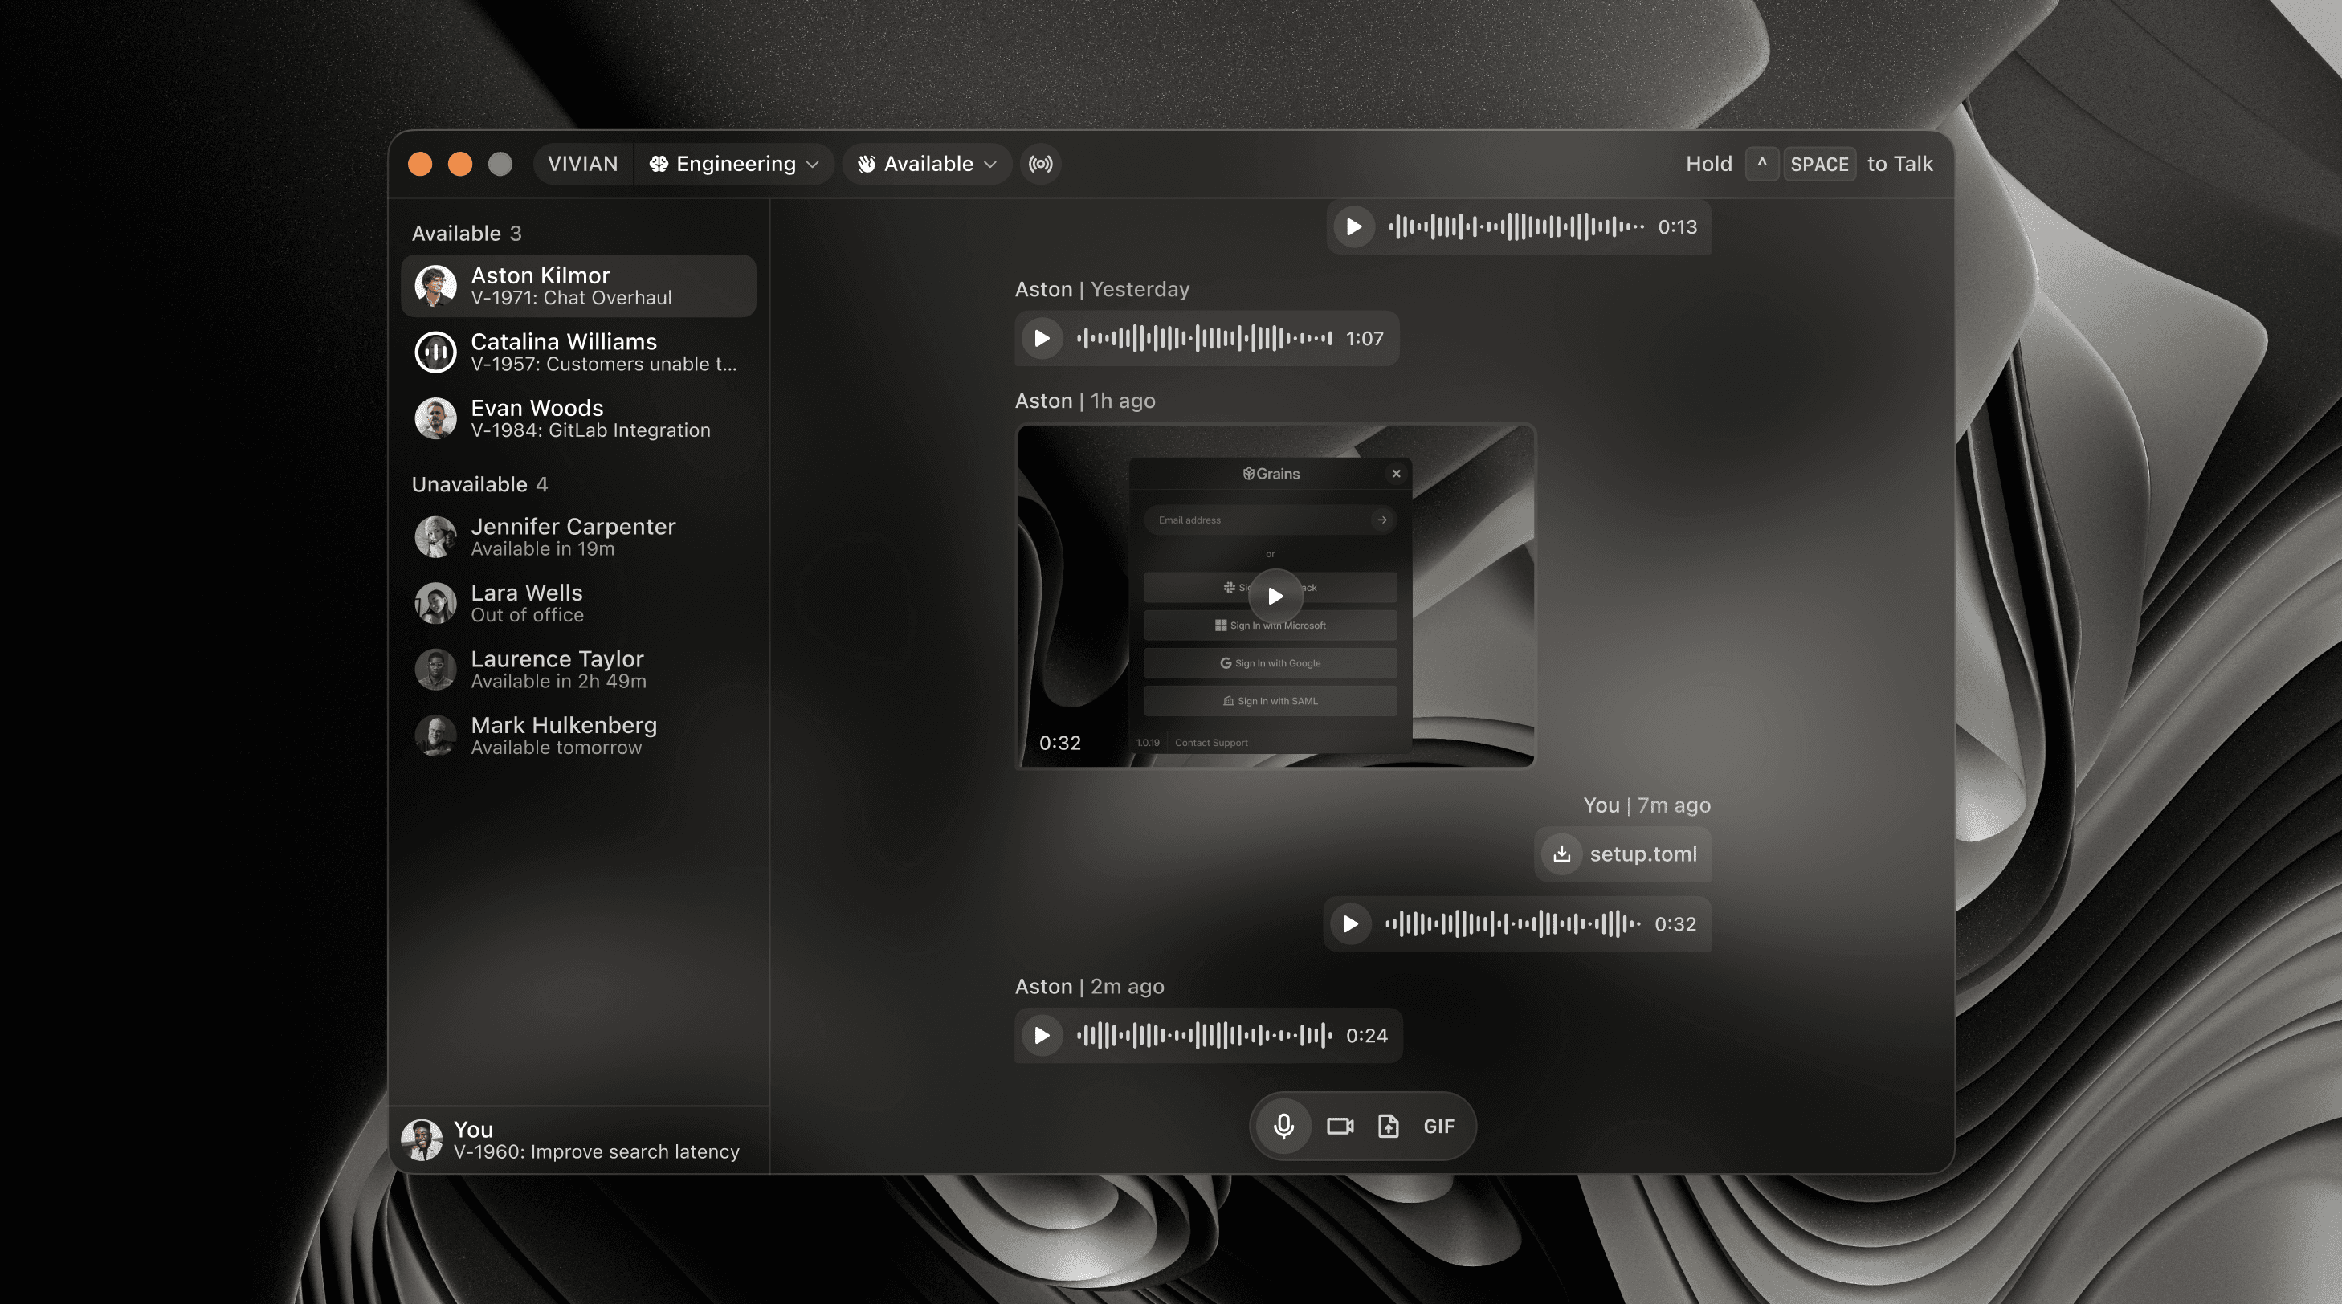This screenshot has width=2342, height=1304.
Task: Select Aston Kilmor from the Available list
Action: click(x=578, y=285)
